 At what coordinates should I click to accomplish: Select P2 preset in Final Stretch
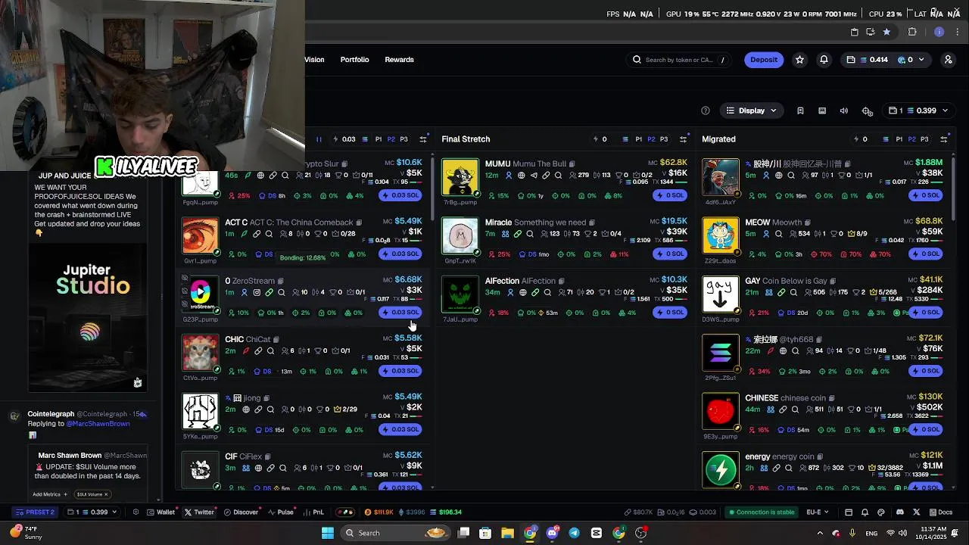[x=651, y=139]
